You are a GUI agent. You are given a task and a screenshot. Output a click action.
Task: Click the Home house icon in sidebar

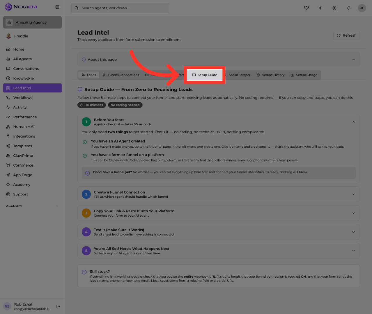pos(8,49)
